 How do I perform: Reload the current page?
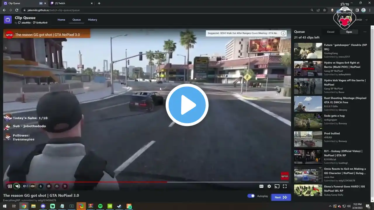tap(17, 10)
